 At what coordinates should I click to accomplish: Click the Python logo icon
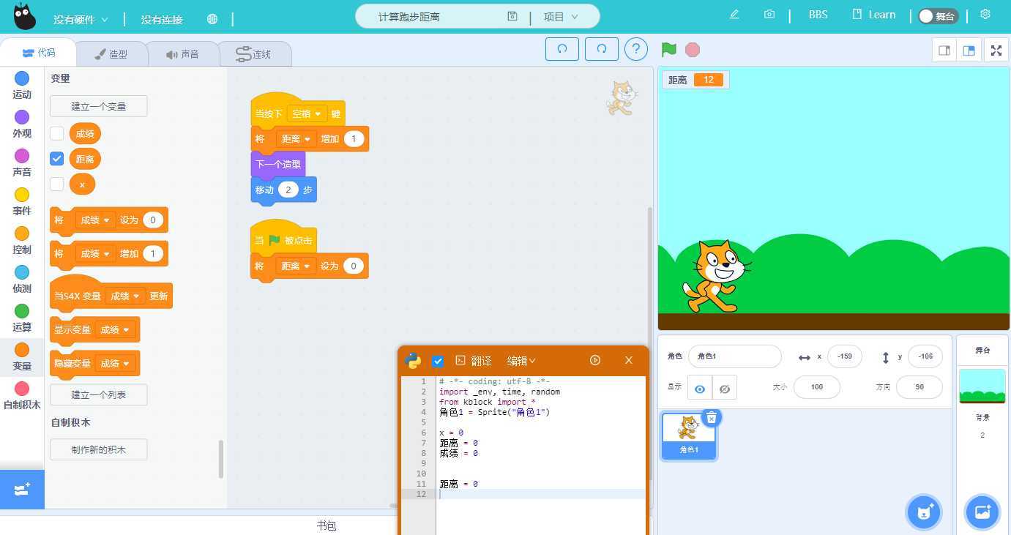tap(413, 360)
